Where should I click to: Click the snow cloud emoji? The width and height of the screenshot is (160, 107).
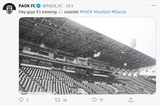61,12
